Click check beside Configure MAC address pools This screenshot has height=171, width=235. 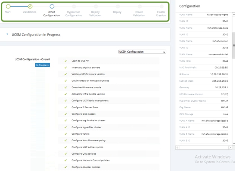pos(66,147)
